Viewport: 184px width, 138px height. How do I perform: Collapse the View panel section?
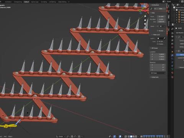(x=150, y=13)
